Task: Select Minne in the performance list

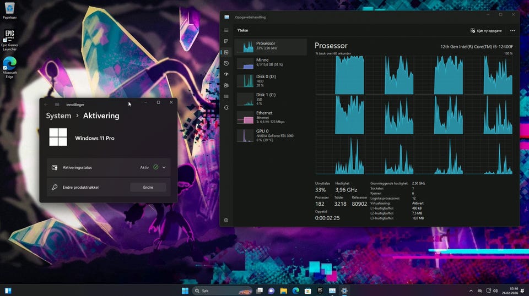Action: coord(270,63)
